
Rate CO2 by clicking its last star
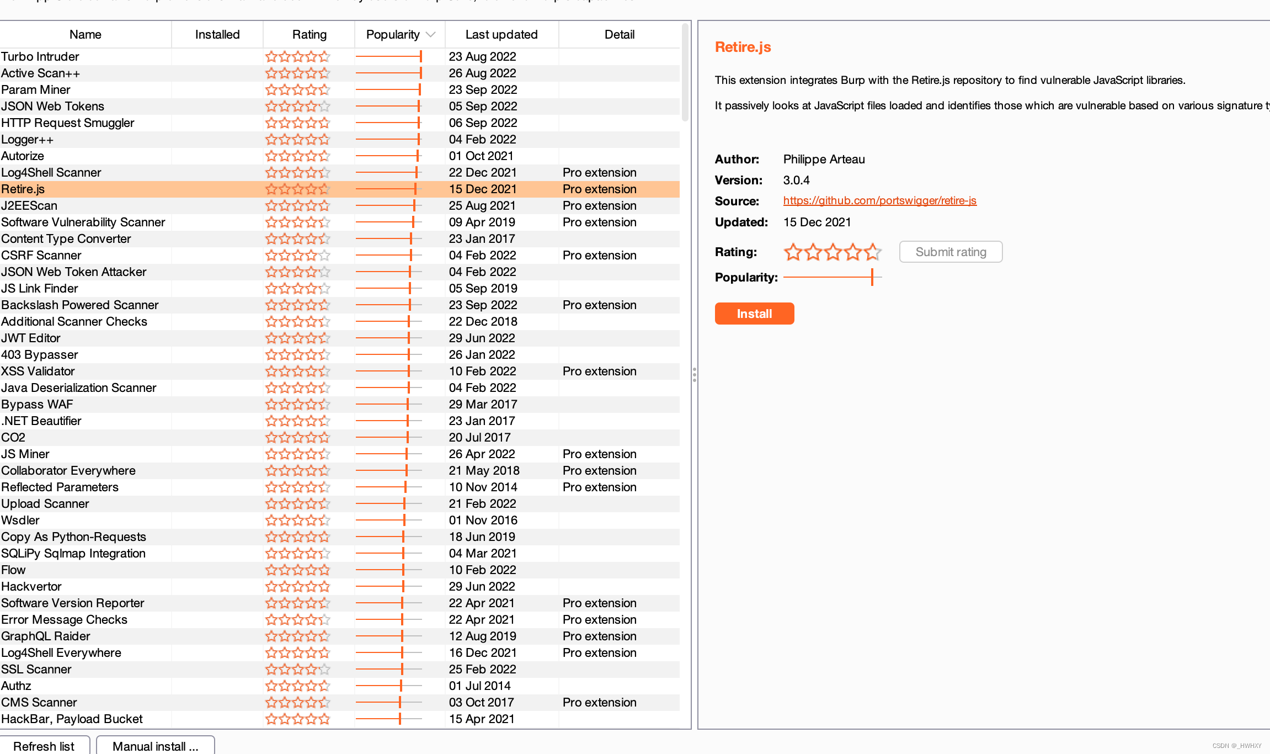click(325, 437)
